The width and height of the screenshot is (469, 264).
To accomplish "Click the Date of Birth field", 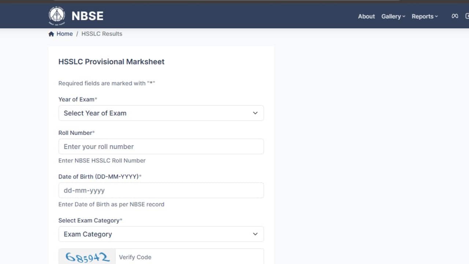I will point(161,190).
